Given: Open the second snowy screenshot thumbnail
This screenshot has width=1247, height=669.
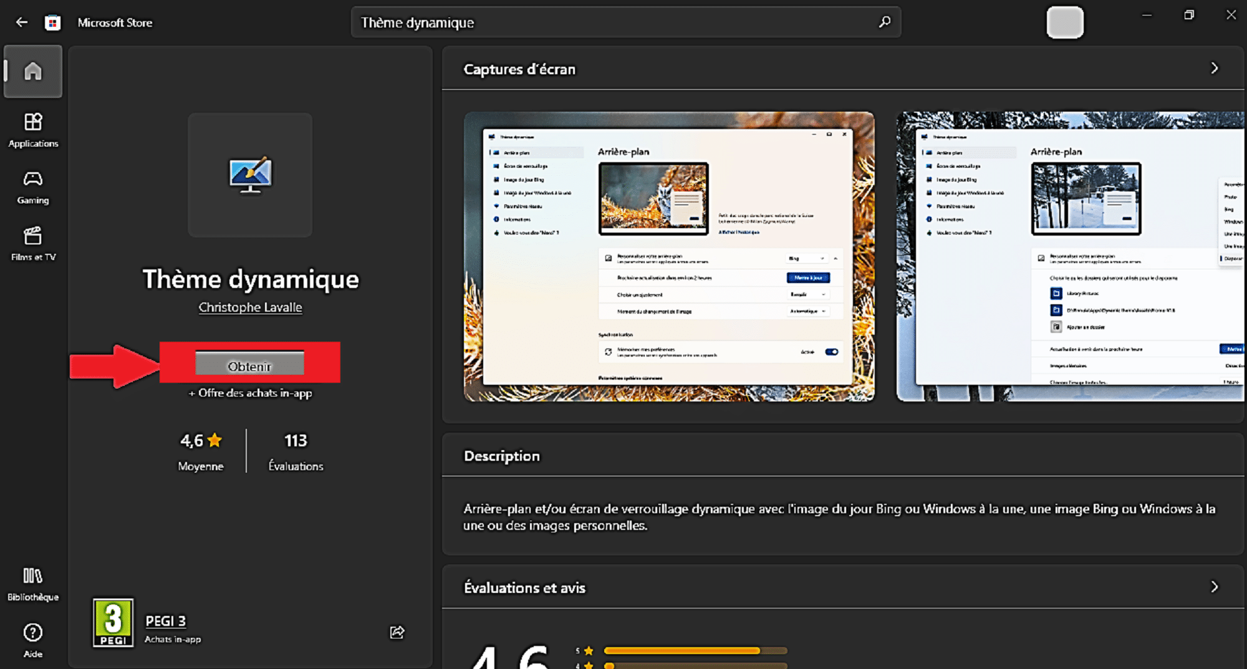Looking at the screenshot, I should 1071,256.
